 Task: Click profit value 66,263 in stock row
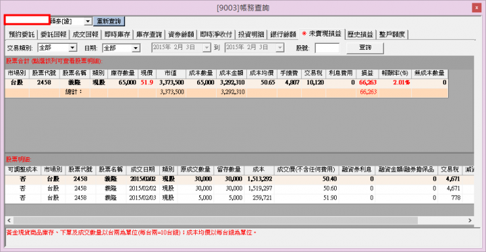point(368,83)
